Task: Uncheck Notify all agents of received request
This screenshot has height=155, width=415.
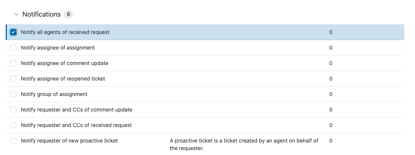Action: coord(13,32)
